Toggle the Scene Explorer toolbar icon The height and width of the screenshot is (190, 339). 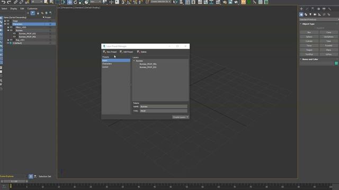[x=188, y=2]
